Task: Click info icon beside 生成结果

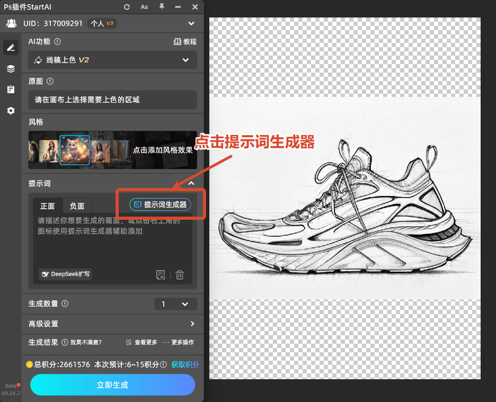Action: coord(65,342)
